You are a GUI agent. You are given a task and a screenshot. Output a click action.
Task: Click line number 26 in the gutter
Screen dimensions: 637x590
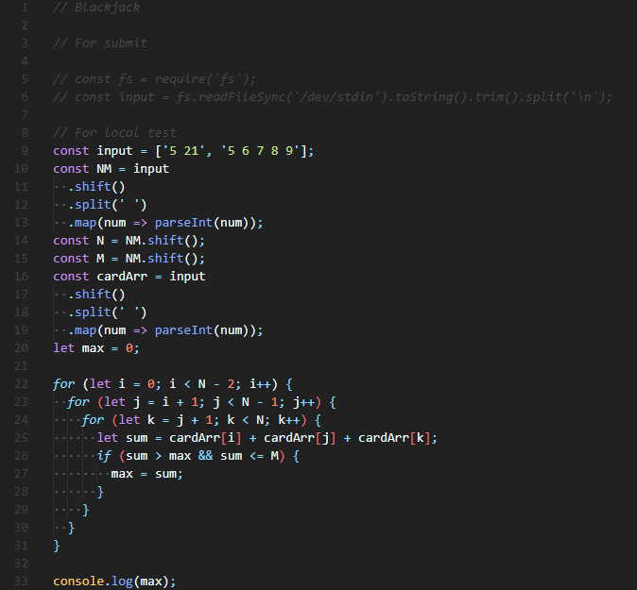(21, 456)
